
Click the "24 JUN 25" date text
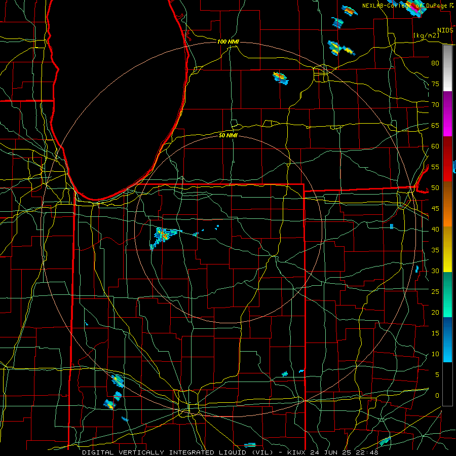point(330,452)
